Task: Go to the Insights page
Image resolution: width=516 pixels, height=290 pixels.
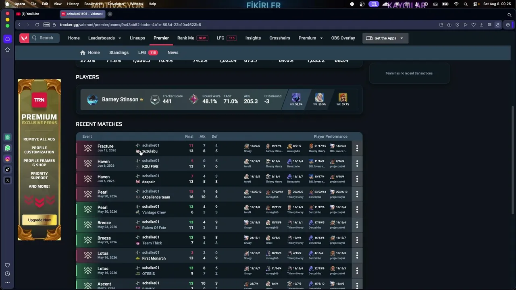Action: pyautogui.click(x=253, y=38)
